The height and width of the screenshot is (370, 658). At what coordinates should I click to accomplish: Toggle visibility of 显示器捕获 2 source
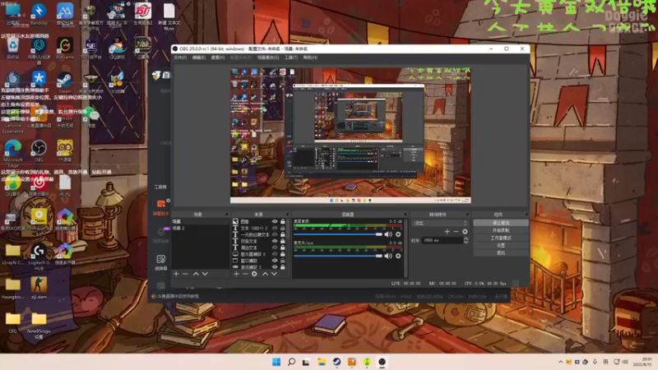click(275, 254)
